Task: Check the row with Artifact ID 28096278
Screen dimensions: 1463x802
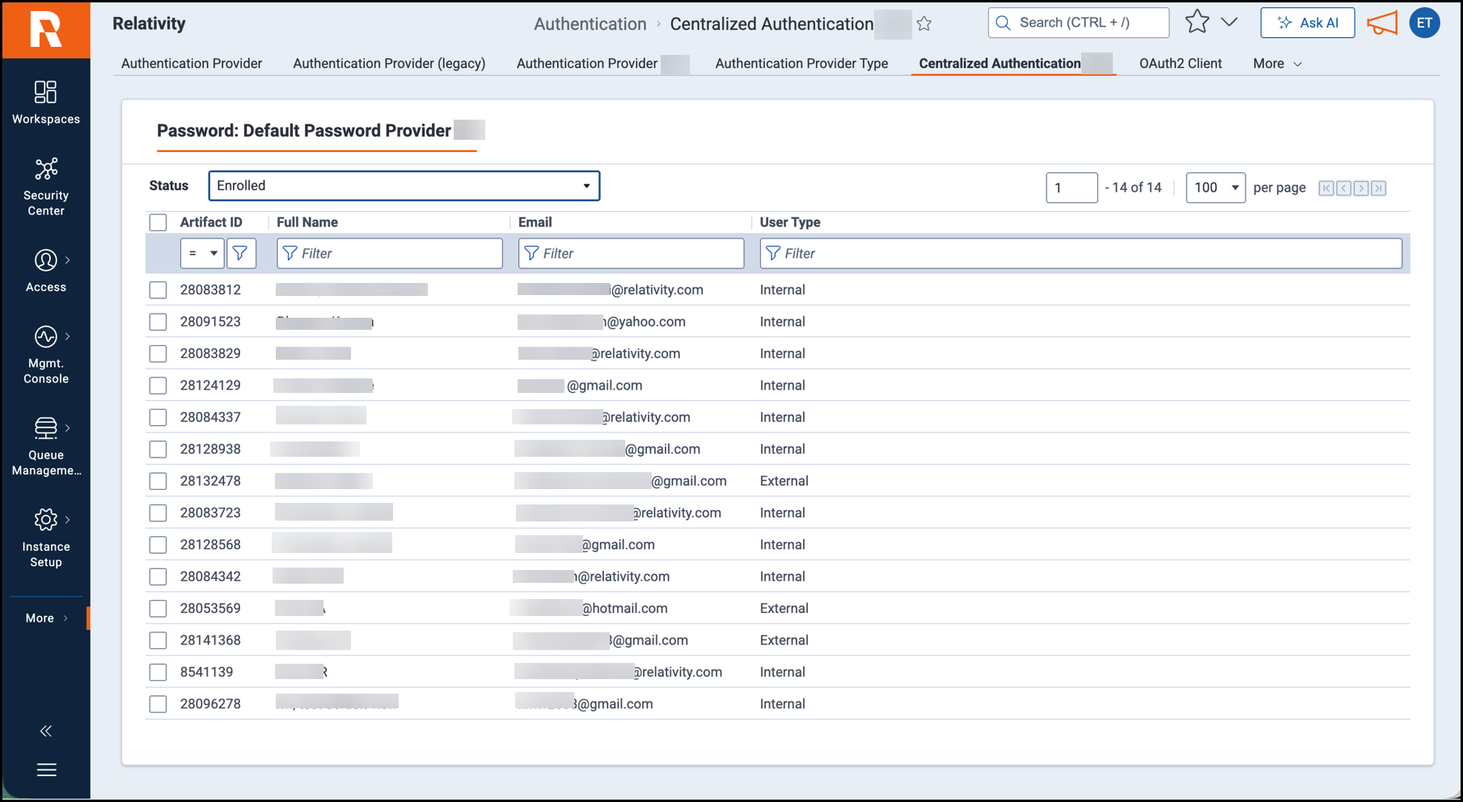Action: pos(159,704)
